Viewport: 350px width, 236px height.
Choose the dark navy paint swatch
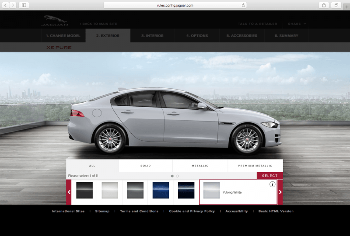point(186,190)
